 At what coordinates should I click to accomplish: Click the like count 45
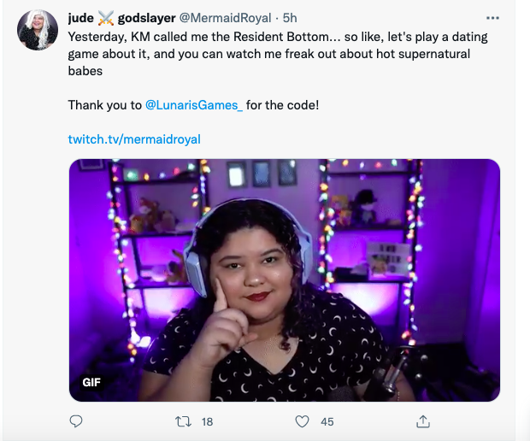[x=327, y=421]
